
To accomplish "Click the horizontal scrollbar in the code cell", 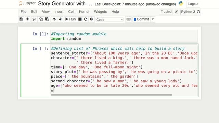I will [111, 95].
